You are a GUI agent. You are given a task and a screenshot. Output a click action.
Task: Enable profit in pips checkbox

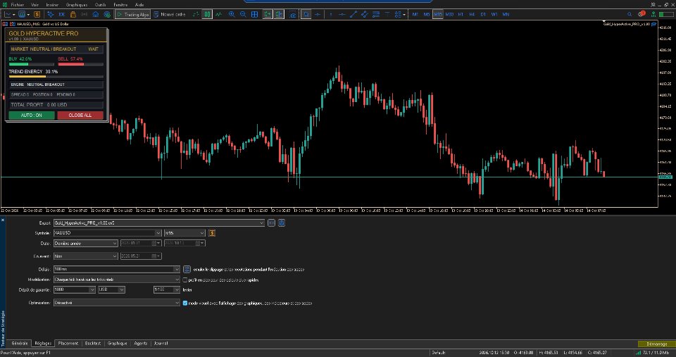pyautogui.click(x=185, y=280)
